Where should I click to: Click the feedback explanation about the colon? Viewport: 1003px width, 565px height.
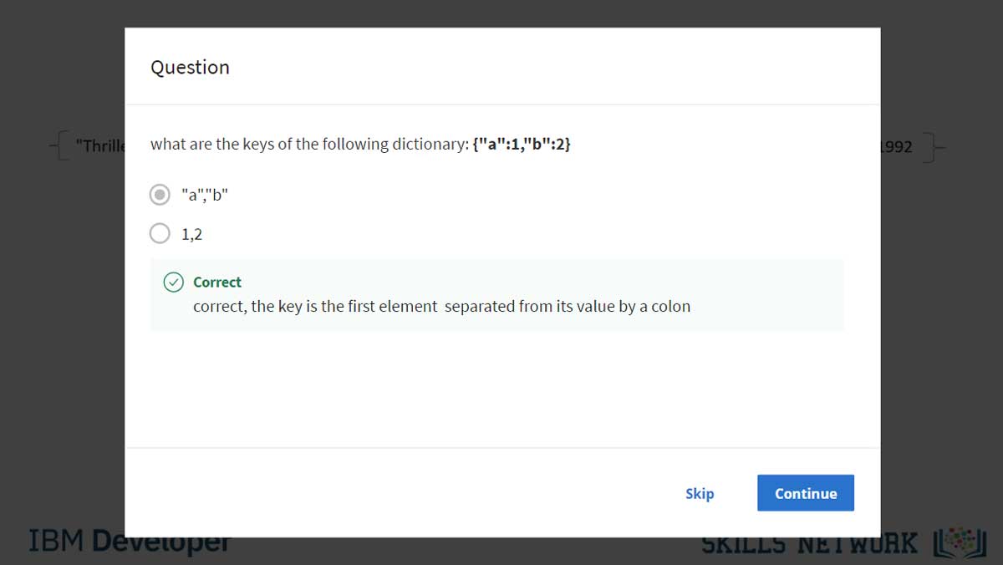click(441, 306)
